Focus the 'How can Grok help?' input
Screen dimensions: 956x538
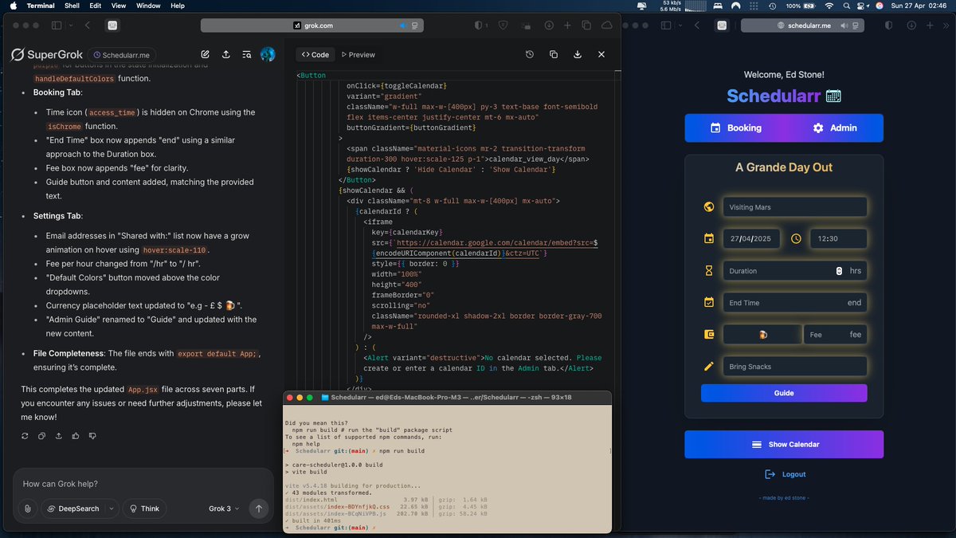pos(143,484)
